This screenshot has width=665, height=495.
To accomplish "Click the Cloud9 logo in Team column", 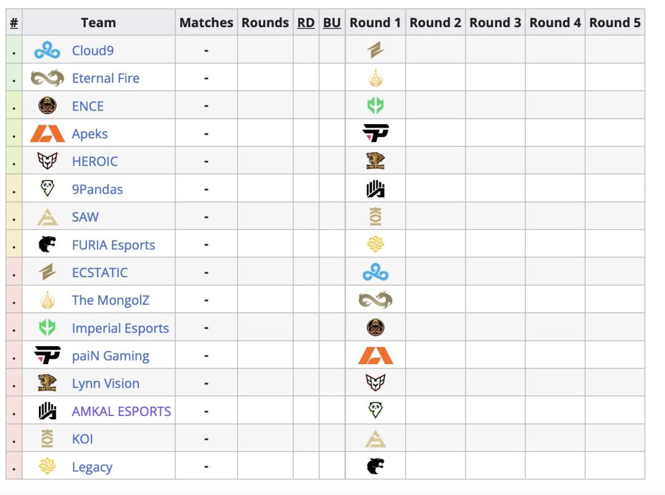I will (48, 51).
